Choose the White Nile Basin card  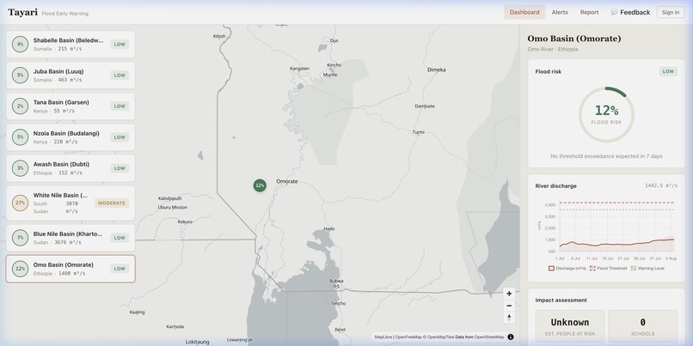pyautogui.click(x=71, y=203)
